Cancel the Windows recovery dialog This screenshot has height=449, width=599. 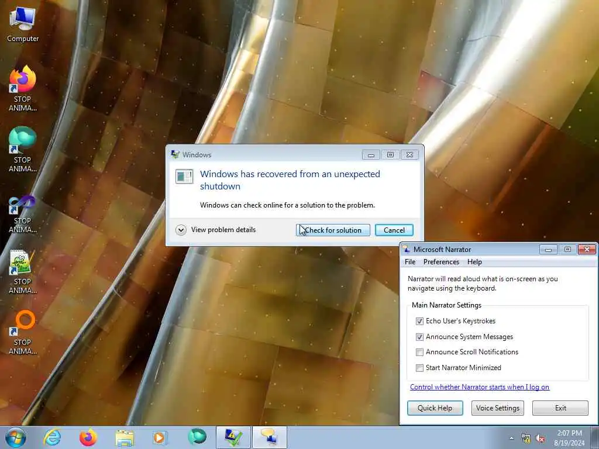coord(394,230)
